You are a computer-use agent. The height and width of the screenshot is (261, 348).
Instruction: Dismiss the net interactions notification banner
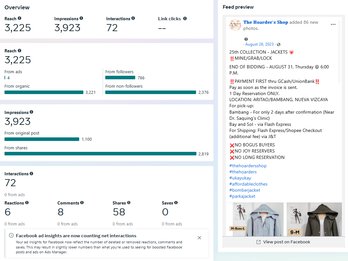coord(199,238)
